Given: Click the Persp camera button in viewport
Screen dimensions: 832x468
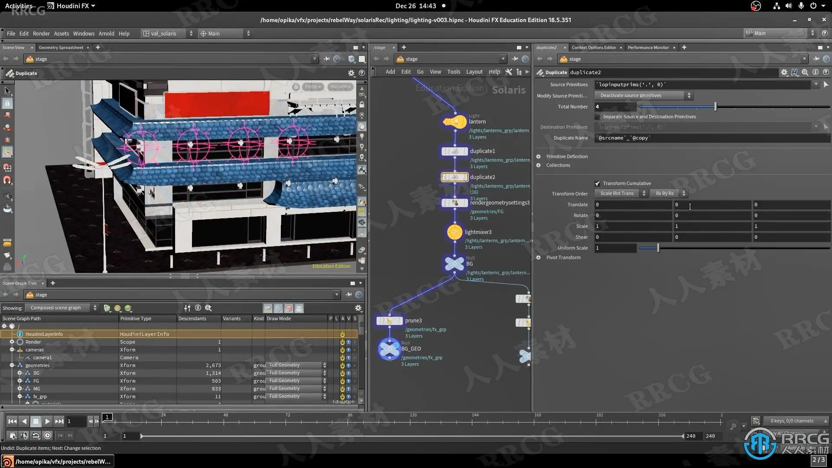Looking at the screenshot, I should [x=312, y=87].
